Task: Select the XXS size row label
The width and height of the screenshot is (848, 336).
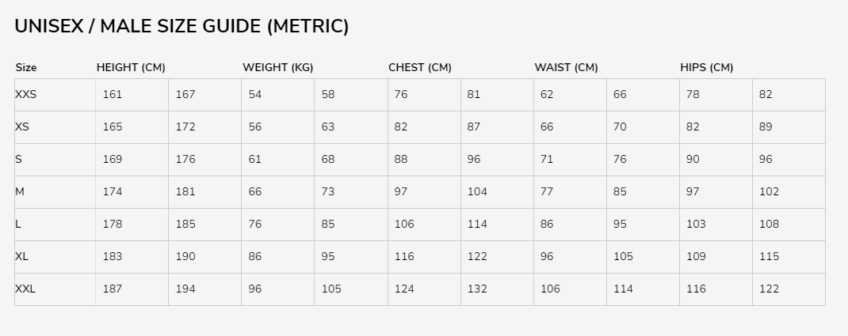Action: coord(26,94)
